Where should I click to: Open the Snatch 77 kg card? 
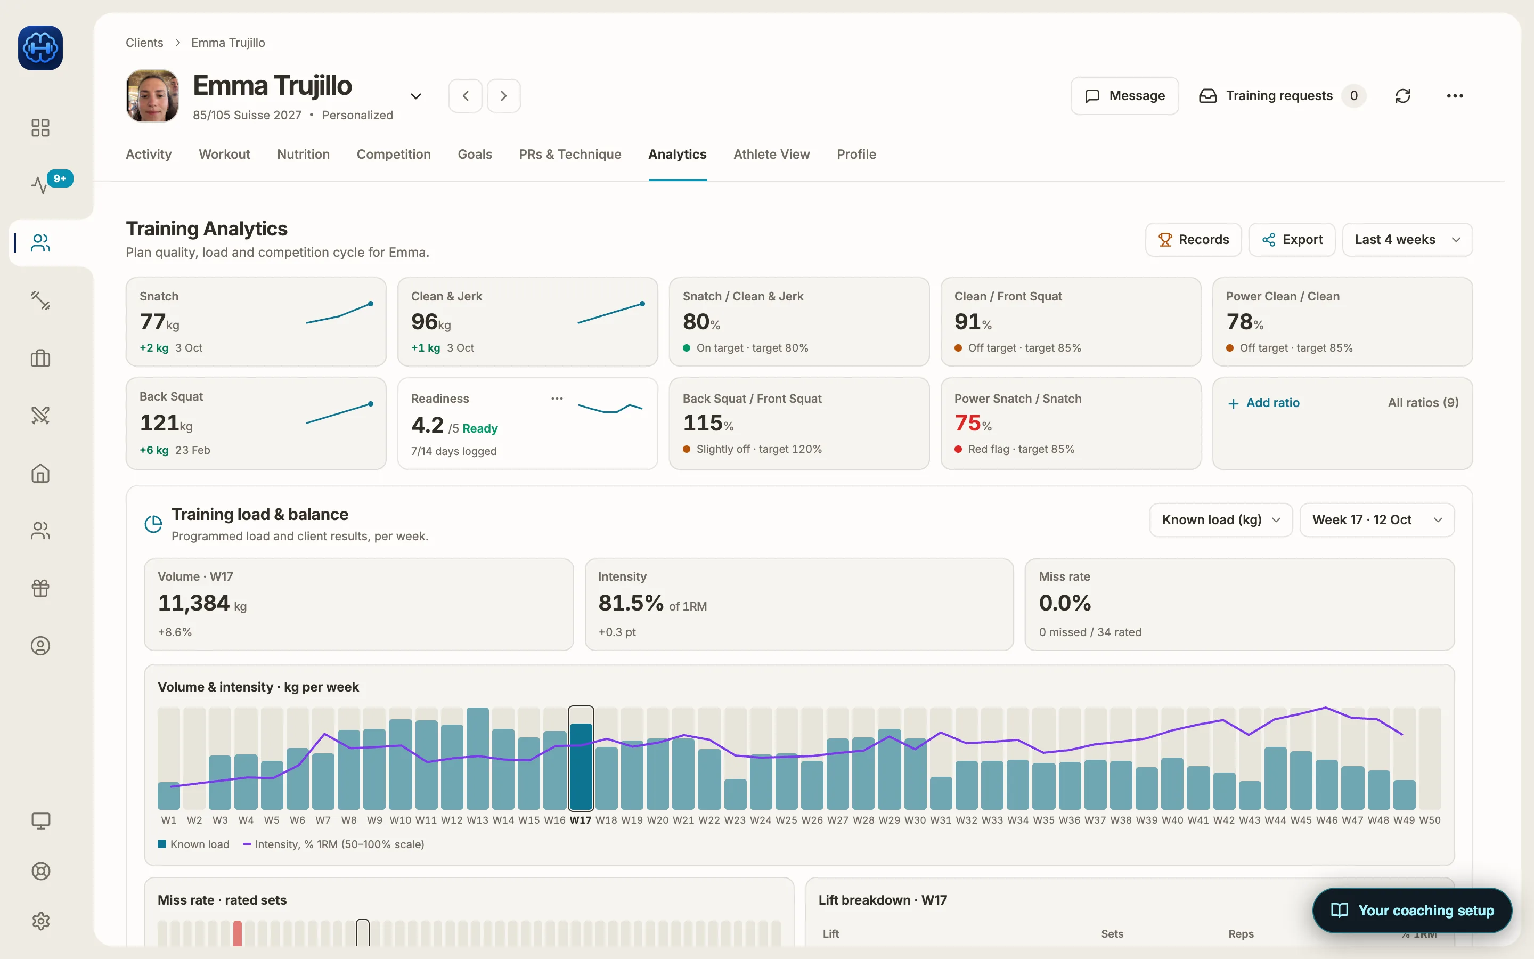point(256,322)
